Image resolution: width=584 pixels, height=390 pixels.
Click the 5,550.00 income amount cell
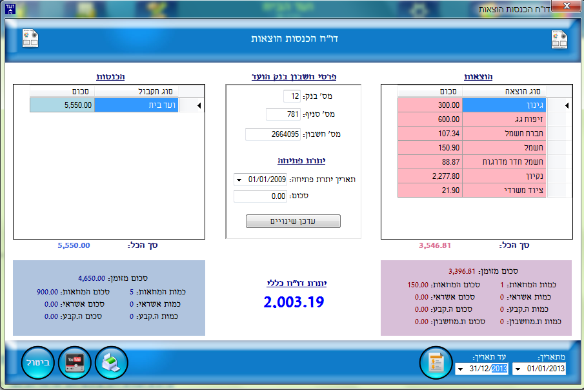(62, 105)
